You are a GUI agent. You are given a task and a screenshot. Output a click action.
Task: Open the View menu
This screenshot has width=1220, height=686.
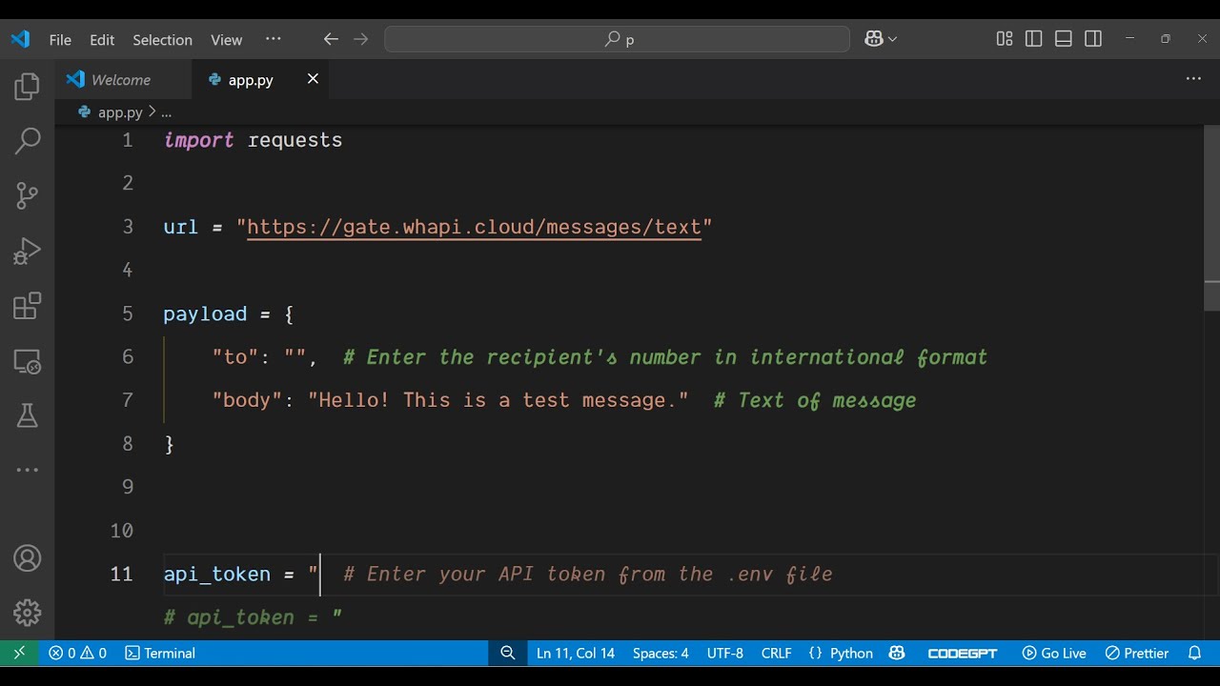click(x=227, y=39)
